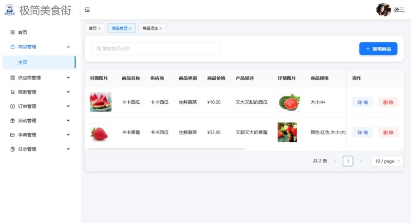Select page 1 in pagination

(x=348, y=161)
